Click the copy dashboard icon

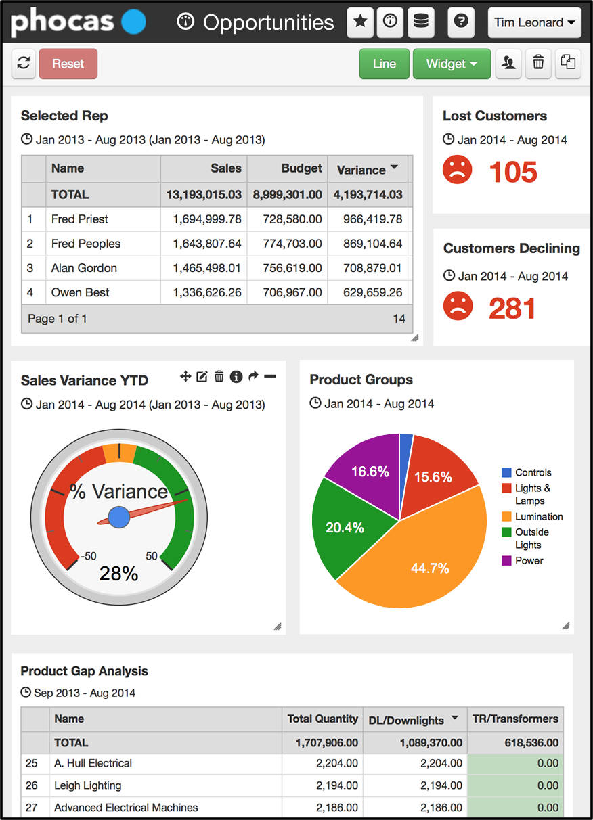tap(568, 64)
